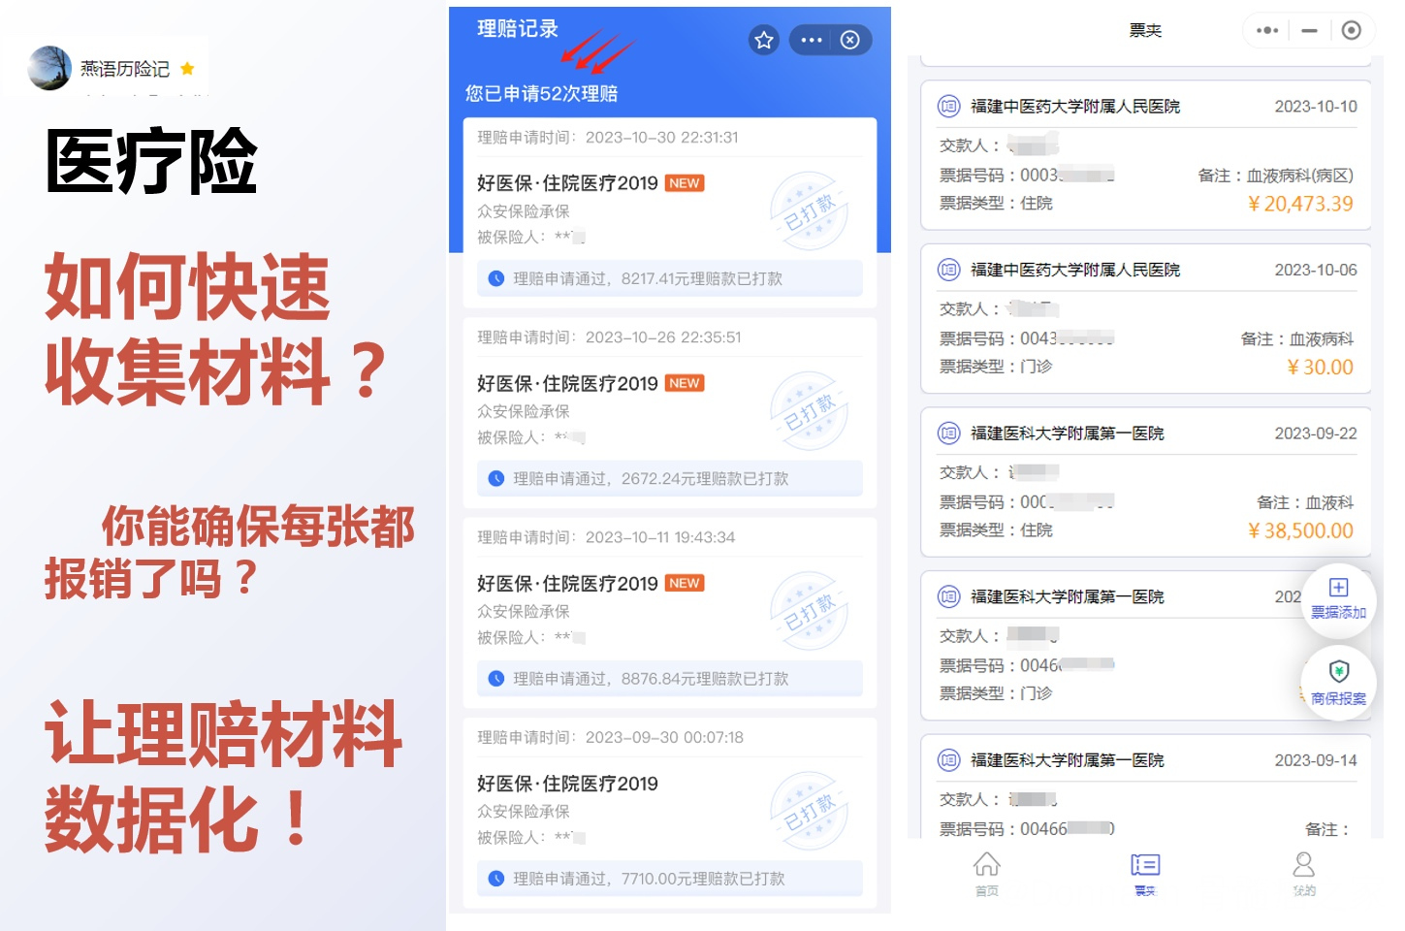Screen dimensions: 1405x931
Task: Open the claim record dated 2023-10-26
Action: [x=670, y=412]
